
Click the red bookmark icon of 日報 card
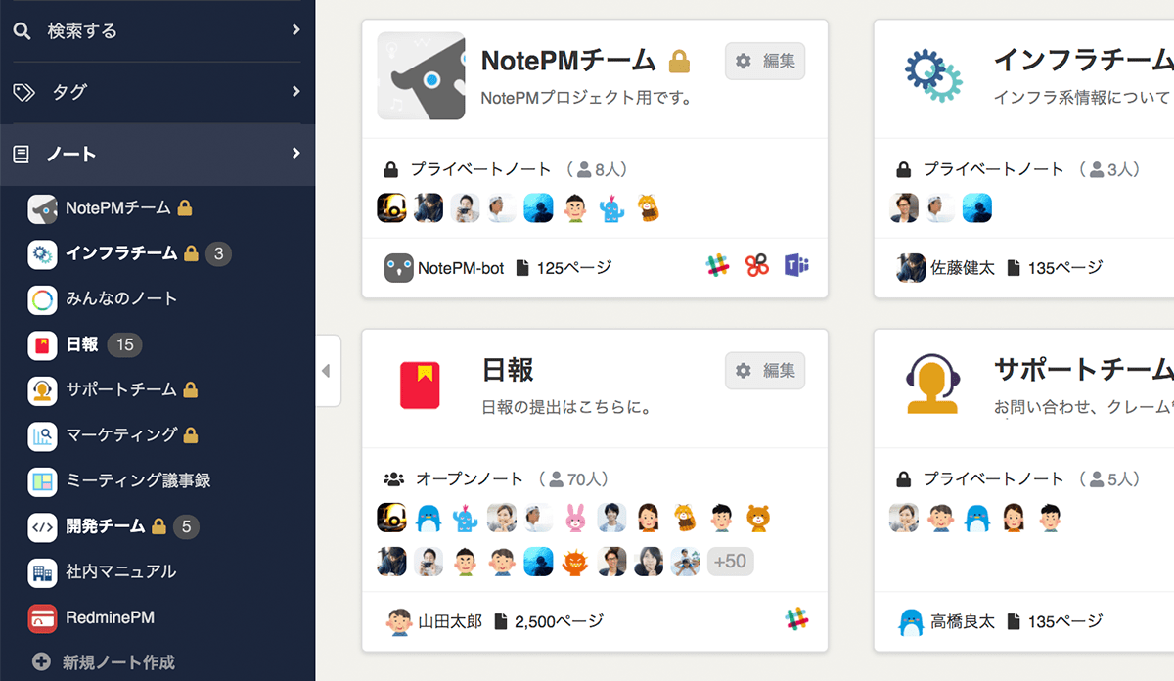click(x=421, y=385)
